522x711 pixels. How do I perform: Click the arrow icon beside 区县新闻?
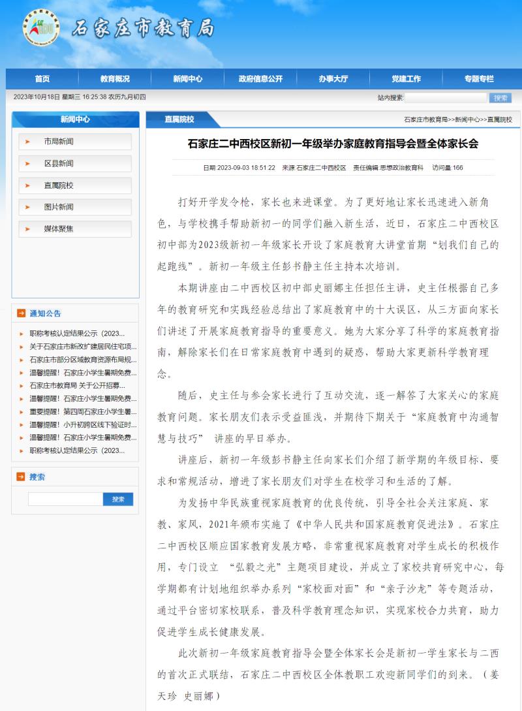click(27, 163)
